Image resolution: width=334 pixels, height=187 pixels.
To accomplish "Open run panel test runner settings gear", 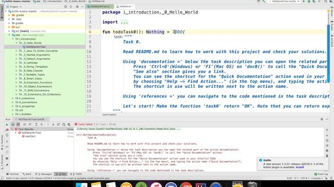I will click(x=69, y=125).
